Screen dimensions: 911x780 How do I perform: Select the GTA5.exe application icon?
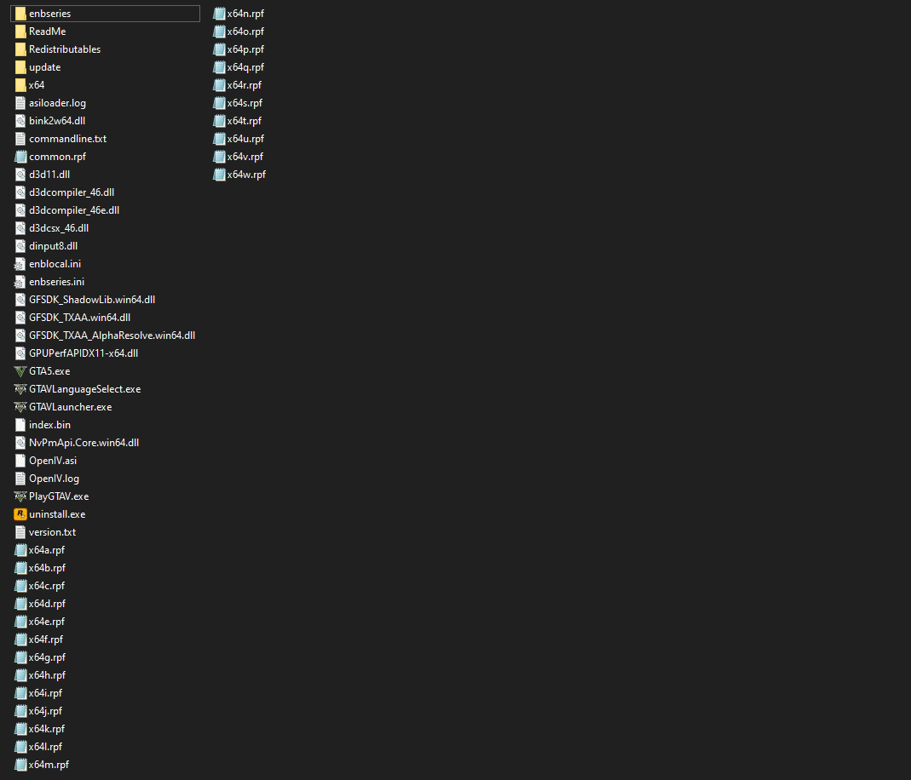point(20,371)
